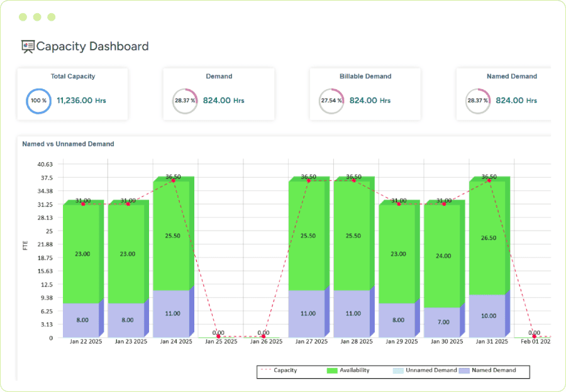Click the Named Demand 28.37% gauge
The width and height of the screenshot is (566, 392).
pyautogui.click(x=477, y=101)
